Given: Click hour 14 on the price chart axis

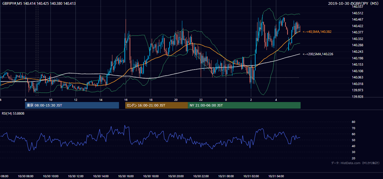Looking at the screenshot, I should point(101,100).
